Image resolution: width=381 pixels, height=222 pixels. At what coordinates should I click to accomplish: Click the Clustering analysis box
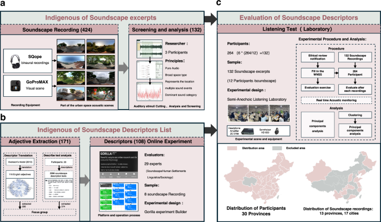tap(355, 115)
